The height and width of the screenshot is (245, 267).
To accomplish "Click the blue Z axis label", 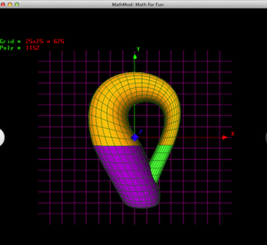I will [141, 132].
